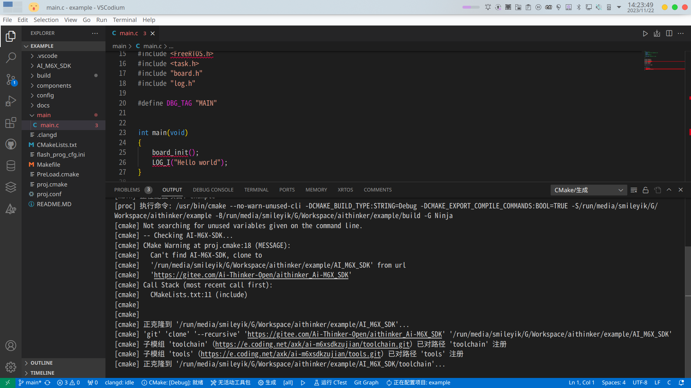Expand the config folder
Image resolution: width=691 pixels, height=388 pixels.
tap(63, 95)
